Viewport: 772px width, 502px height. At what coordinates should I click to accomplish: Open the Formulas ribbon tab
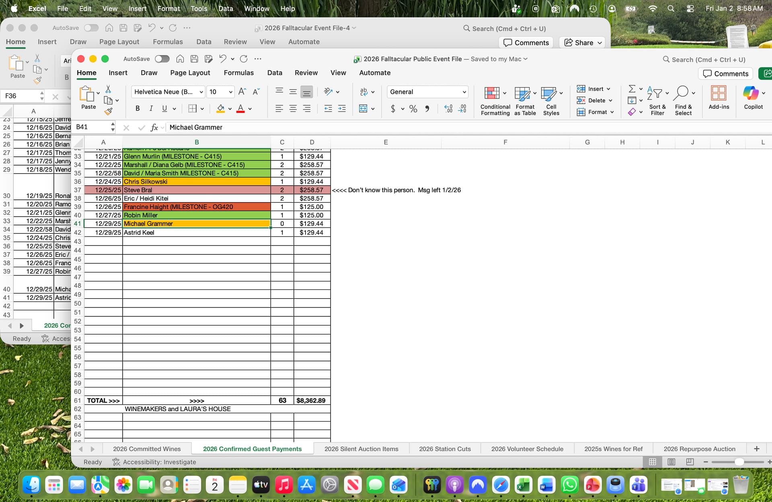[x=238, y=73]
